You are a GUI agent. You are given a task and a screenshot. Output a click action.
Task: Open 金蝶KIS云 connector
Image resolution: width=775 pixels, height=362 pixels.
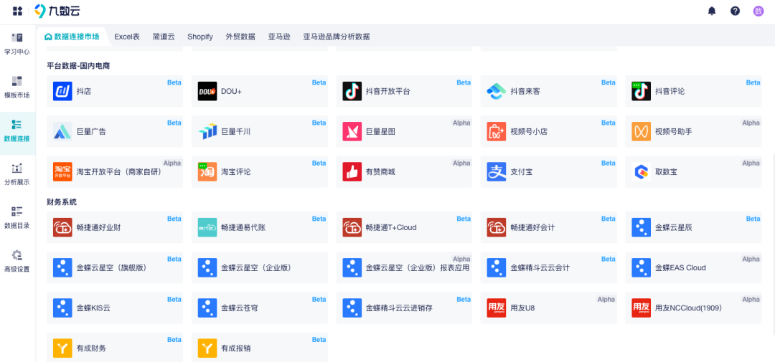click(115, 308)
